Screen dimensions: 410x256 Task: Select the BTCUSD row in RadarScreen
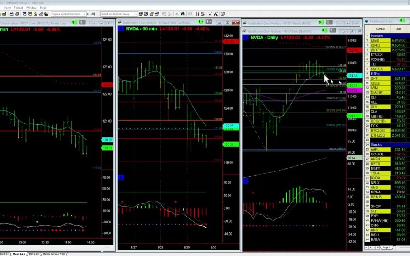(377, 130)
